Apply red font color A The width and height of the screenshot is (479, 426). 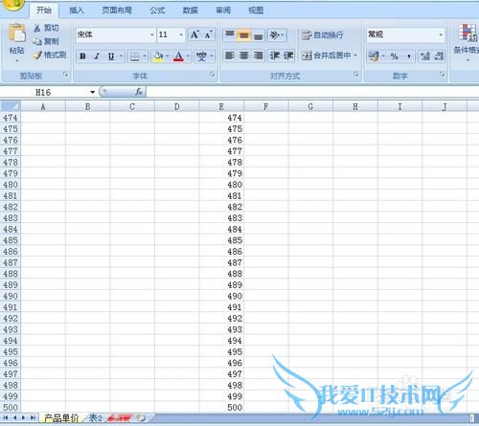coord(178,56)
